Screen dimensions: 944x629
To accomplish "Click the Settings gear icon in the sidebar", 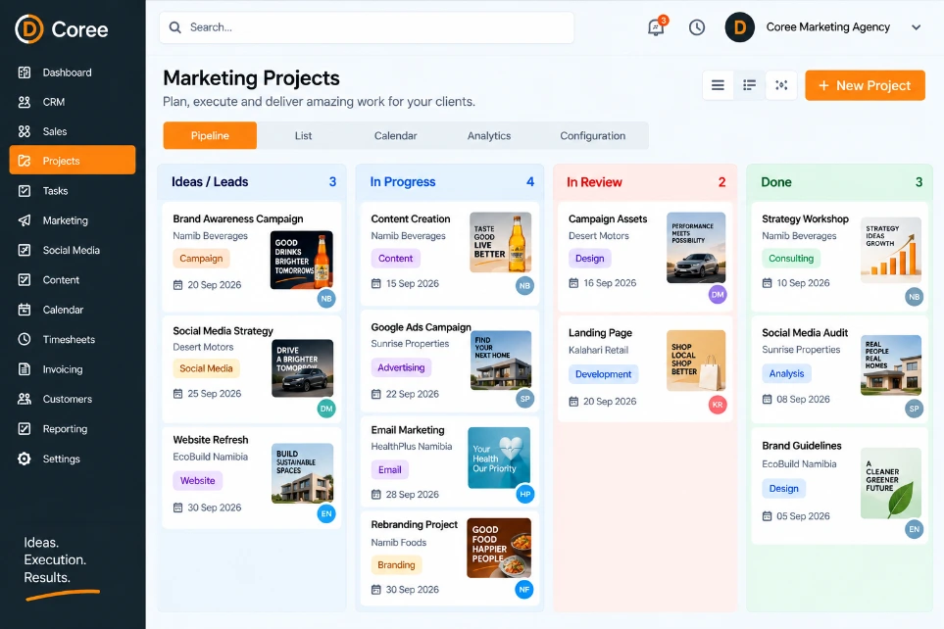I will pos(25,459).
